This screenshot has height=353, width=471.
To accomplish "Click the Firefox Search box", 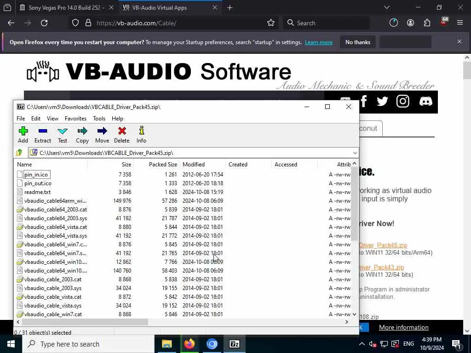I will pyautogui.click(x=326, y=23).
